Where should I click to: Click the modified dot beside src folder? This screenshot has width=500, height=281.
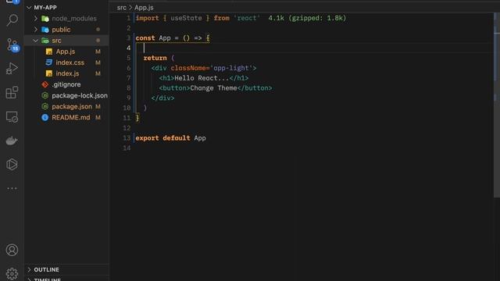coord(98,41)
